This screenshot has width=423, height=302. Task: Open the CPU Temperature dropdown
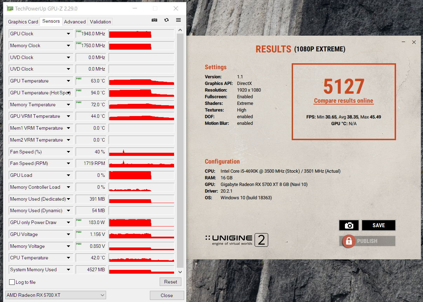pyautogui.click(x=68, y=258)
